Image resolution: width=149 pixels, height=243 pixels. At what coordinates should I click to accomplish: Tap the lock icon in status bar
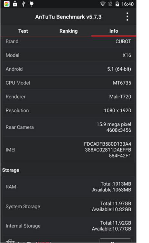tap(15, 4)
